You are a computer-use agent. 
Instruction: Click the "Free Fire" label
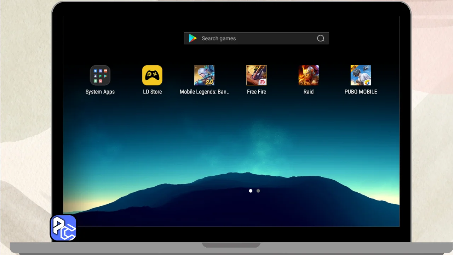click(x=257, y=92)
